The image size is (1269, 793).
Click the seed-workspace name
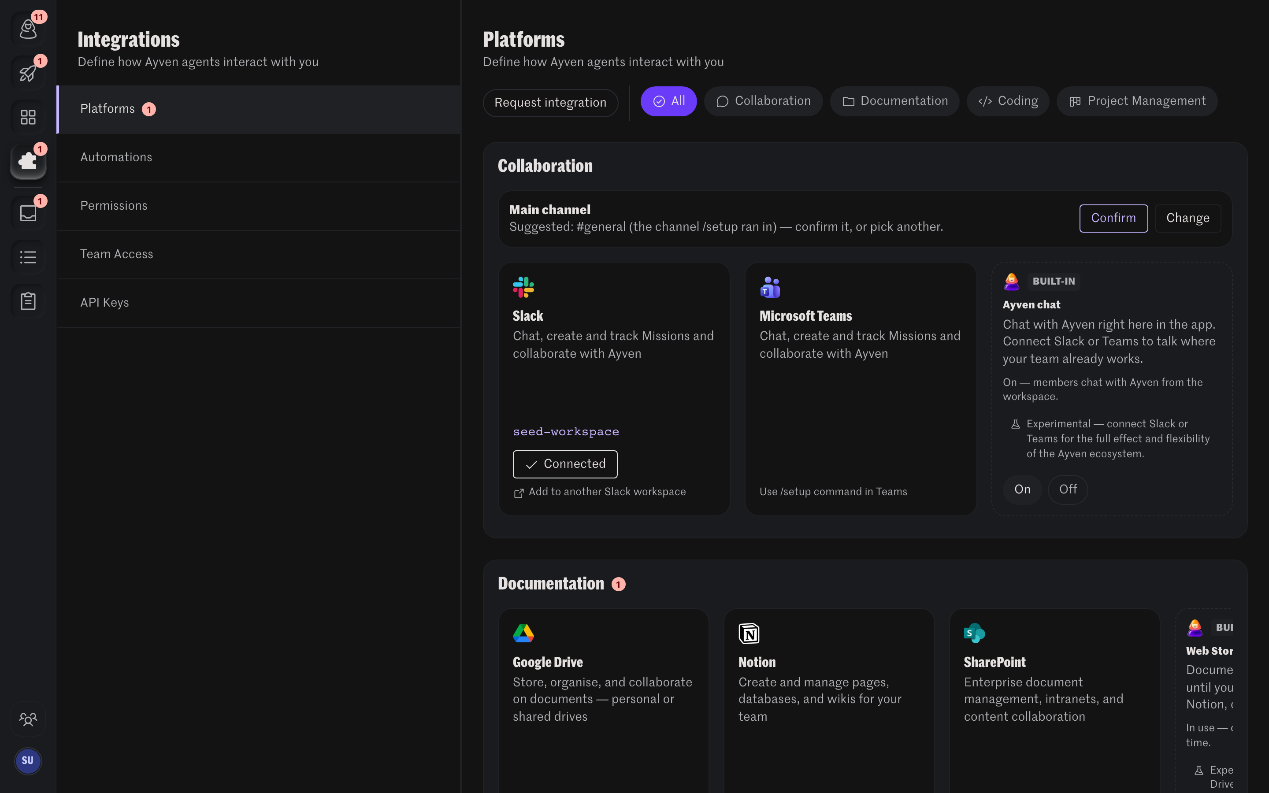565,432
